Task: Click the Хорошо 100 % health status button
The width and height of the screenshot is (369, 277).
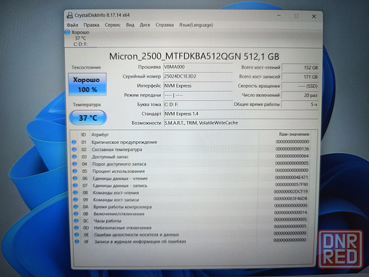Action: (88, 84)
